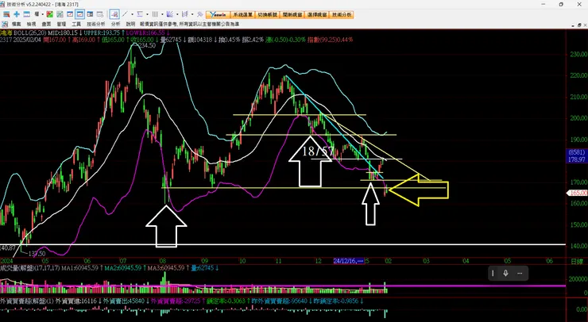
Task: Click the green crossed-grid chart icon
Action: tap(60, 14)
